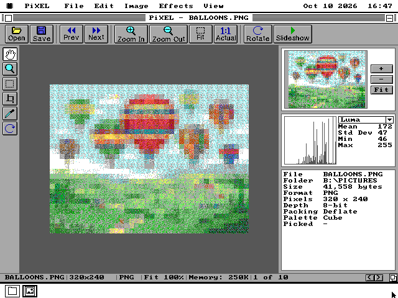Viewport: 398px width, 298px height.
Task: Click the Zoom Out toolbar button
Action: pos(169,34)
